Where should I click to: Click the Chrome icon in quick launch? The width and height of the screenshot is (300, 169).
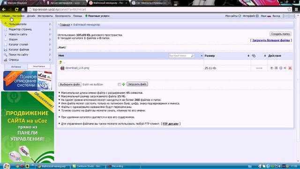(17, 166)
